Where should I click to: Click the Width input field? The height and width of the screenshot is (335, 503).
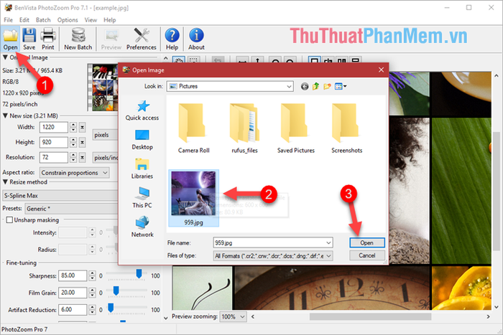click(54, 127)
